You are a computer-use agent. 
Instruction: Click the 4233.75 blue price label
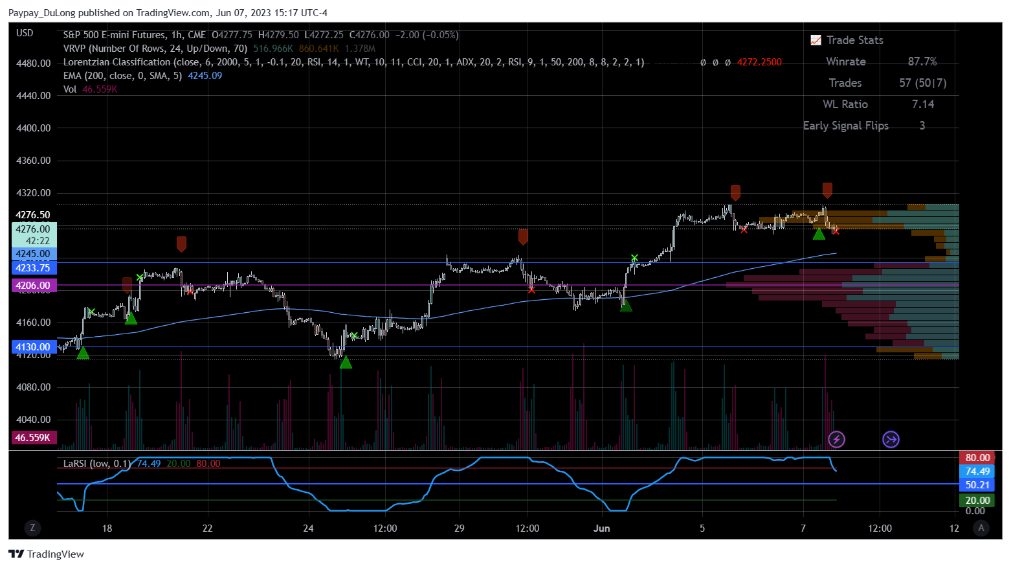(x=33, y=268)
